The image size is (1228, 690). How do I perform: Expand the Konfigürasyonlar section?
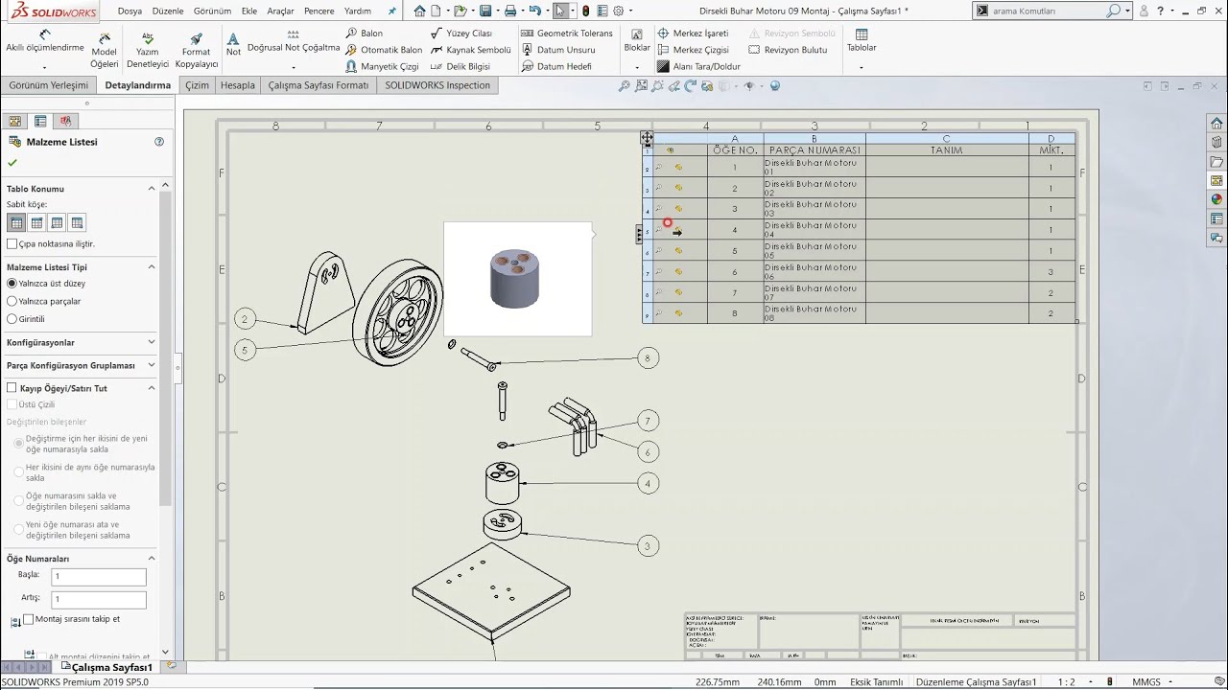click(x=152, y=342)
